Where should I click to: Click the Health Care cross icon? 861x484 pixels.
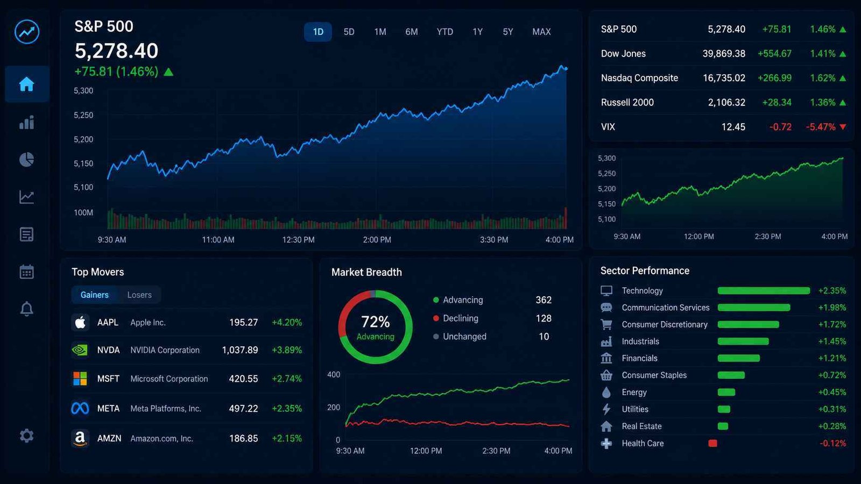click(606, 444)
